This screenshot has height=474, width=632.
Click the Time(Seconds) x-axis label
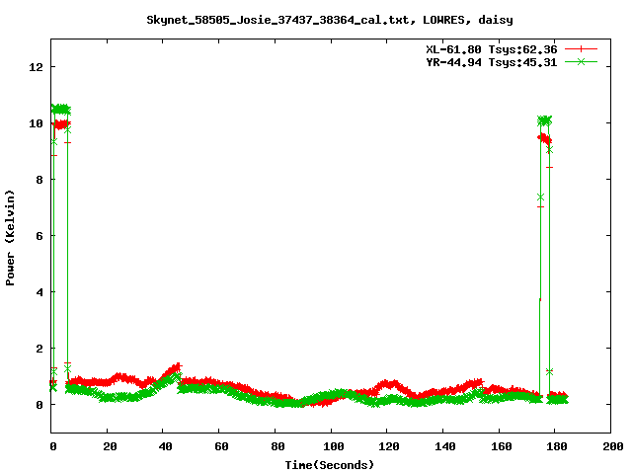[x=330, y=465]
